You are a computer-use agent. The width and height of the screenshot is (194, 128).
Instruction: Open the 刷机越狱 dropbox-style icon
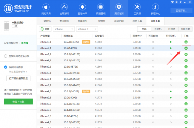click(119, 7)
